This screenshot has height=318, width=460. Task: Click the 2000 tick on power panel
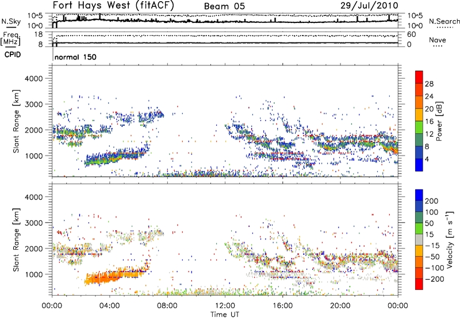[x=33, y=130]
